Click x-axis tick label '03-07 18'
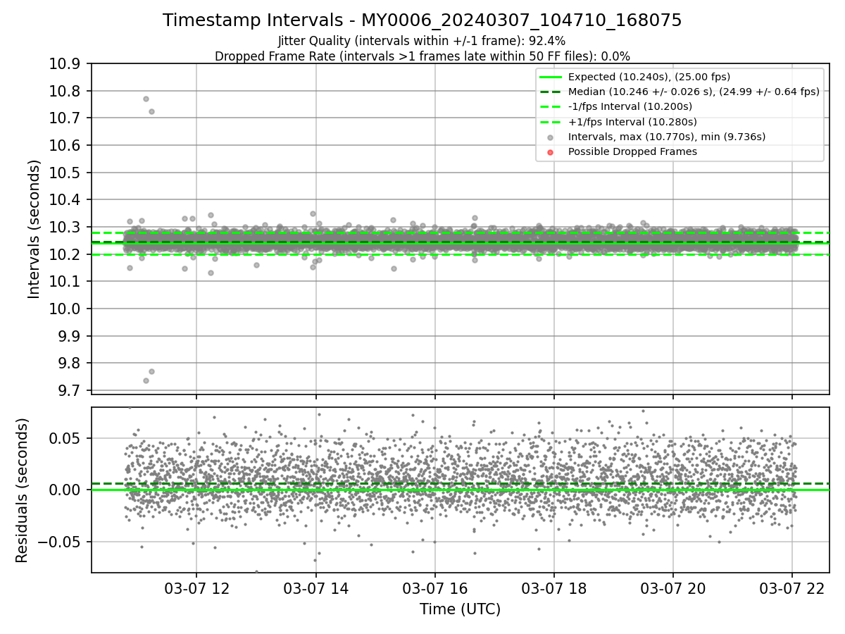Viewport: 845px width, 634px height. tap(553, 588)
